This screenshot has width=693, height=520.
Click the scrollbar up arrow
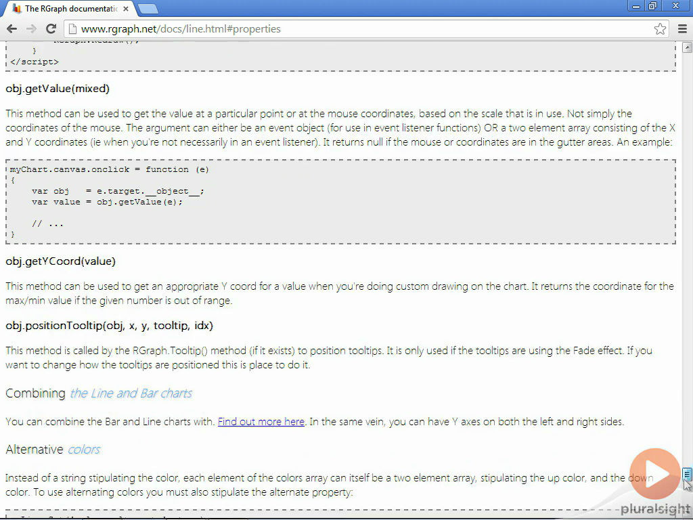pyautogui.click(x=687, y=47)
